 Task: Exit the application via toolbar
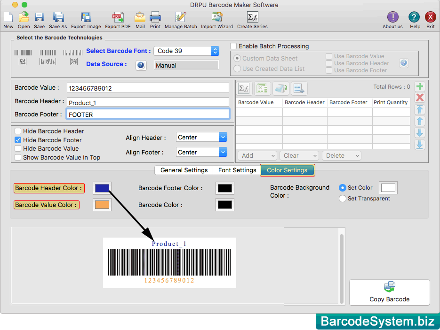pos(430,20)
